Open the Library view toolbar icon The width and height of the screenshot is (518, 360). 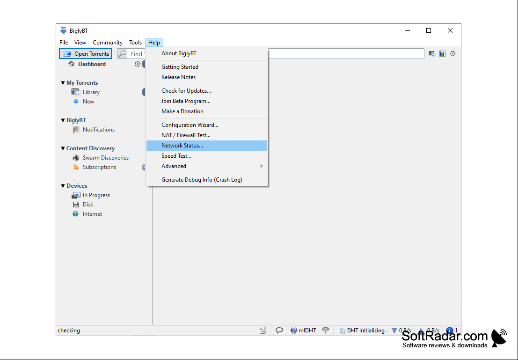pyautogui.click(x=432, y=53)
